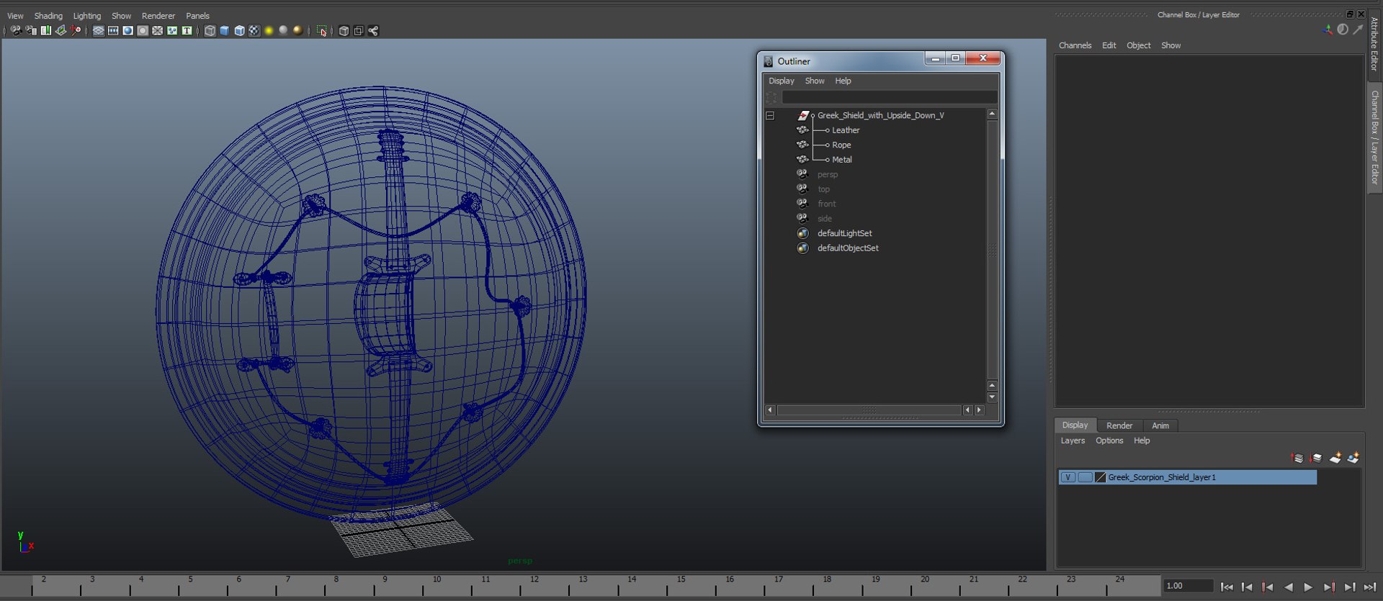Switch to the Render layers tab
The image size is (1383, 601).
pyautogui.click(x=1119, y=425)
